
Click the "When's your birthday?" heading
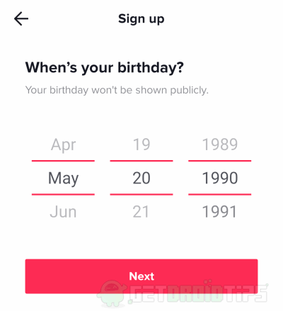105,68
